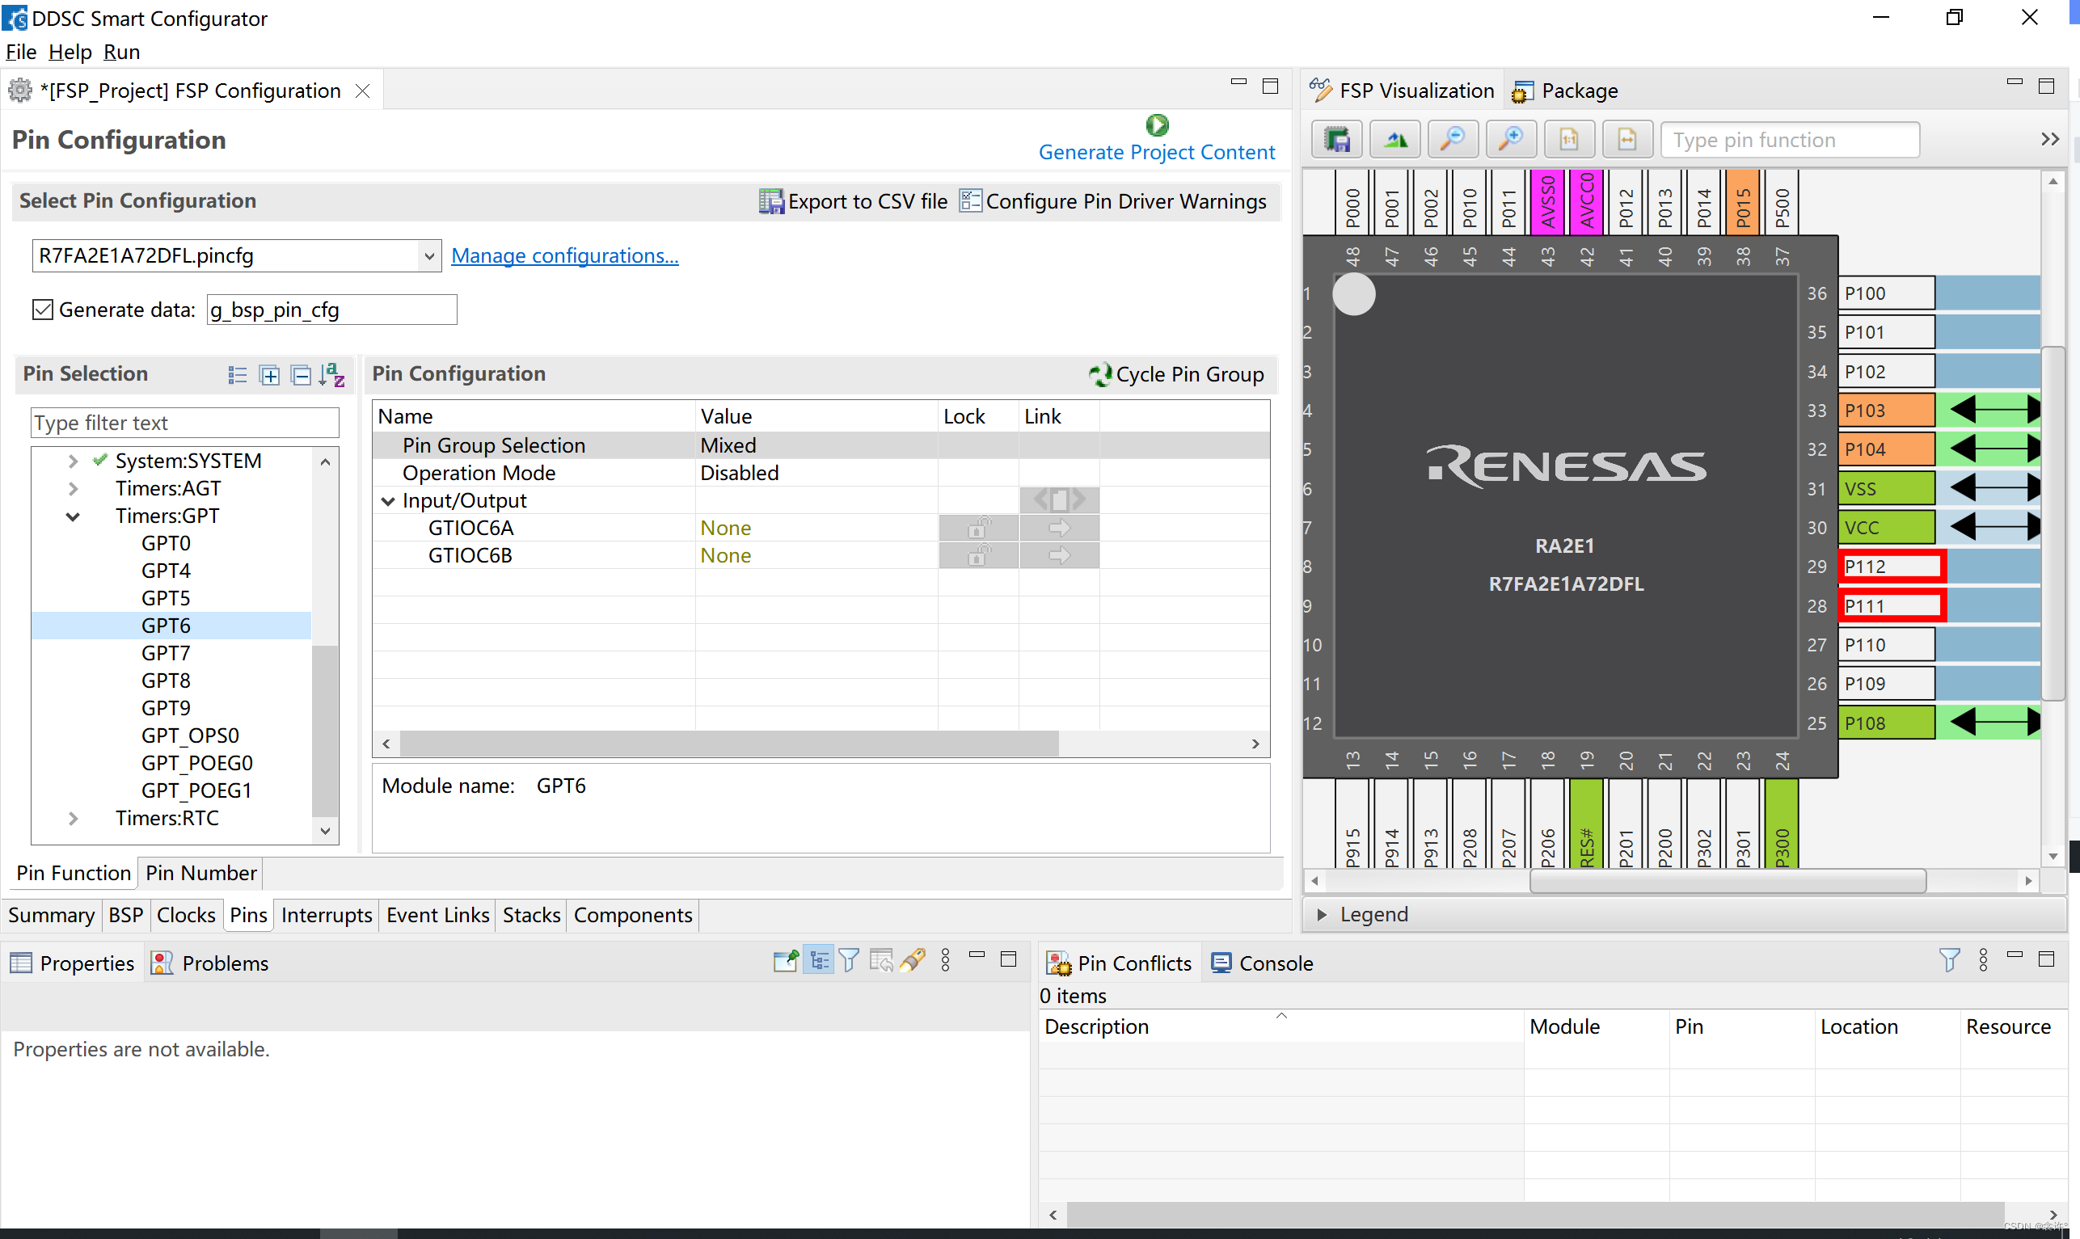Click the filter funnel in Properties toolbar
This screenshot has height=1239, width=2080.
click(848, 961)
